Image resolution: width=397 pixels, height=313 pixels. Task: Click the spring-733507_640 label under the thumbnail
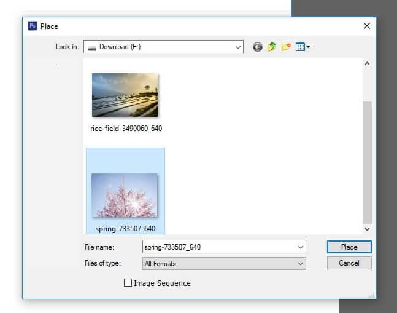[125, 229]
